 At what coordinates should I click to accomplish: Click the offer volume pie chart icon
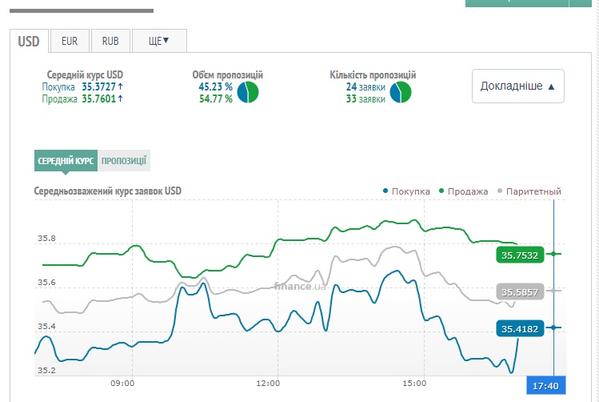coord(247,93)
